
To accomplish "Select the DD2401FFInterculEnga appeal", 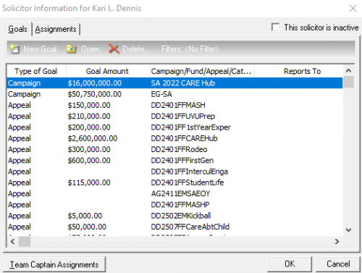I will coord(174,172).
